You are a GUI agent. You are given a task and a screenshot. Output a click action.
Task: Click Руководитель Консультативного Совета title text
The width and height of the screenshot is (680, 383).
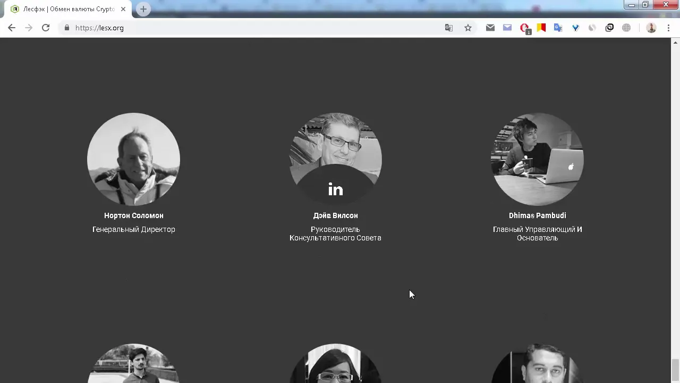click(335, 234)
